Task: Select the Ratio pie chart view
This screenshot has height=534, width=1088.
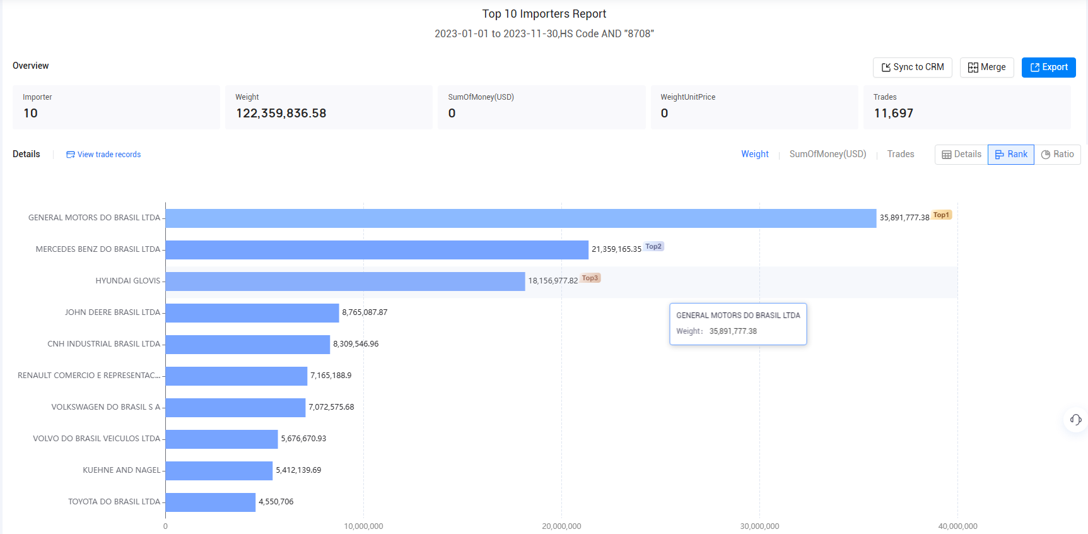Action: pyautogui.click(x=1057, y=155)
